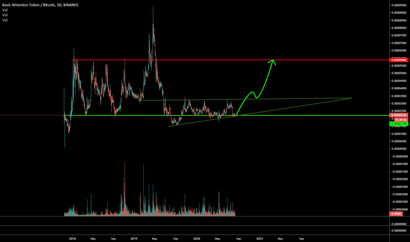Click the -0.00000500 axis label
Screen dimensions: 410x242
point(399,157)
